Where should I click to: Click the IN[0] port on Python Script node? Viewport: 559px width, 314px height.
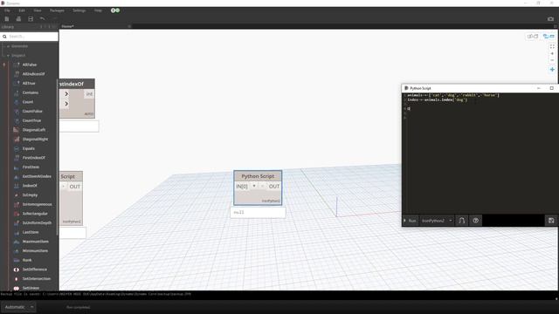coord(242,186)
